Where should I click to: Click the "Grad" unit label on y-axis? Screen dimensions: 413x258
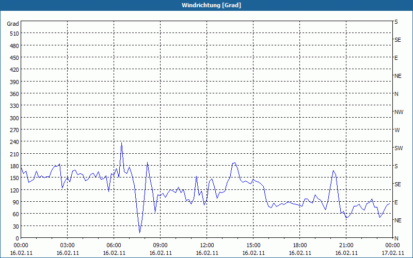(x=13, y=24)
